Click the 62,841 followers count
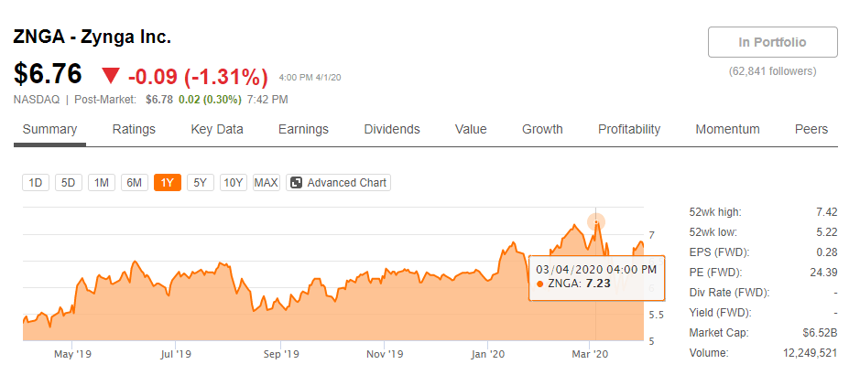This screenshot has height=375, width=849. pyautogui.click(x=773, y=71)
